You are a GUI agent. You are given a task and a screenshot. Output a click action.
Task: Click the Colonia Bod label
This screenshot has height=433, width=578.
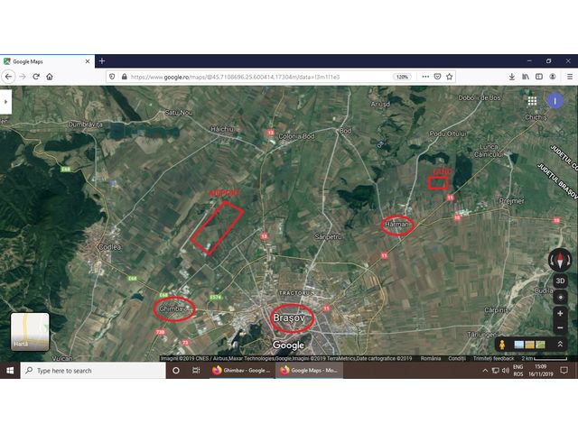297,136
